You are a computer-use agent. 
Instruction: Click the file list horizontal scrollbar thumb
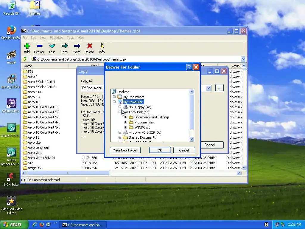pyautogui.click(x=68, y=173)
